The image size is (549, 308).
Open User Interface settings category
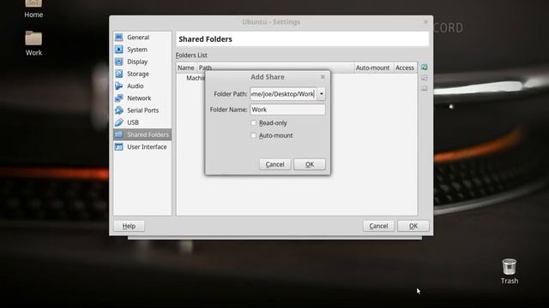142,147
